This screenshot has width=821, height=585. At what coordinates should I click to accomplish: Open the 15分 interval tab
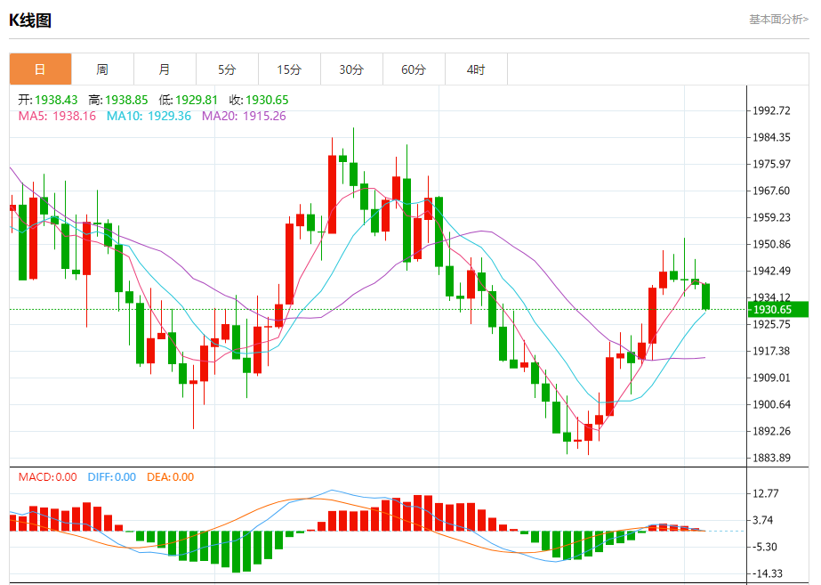click(x=290, y=69)
